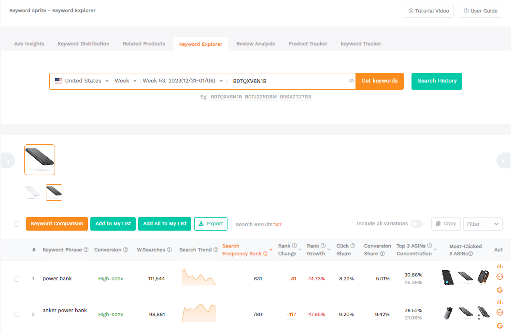Open more options icon in anker power bank row
This screenshot has width=511, height=331.
coord(499,312)
